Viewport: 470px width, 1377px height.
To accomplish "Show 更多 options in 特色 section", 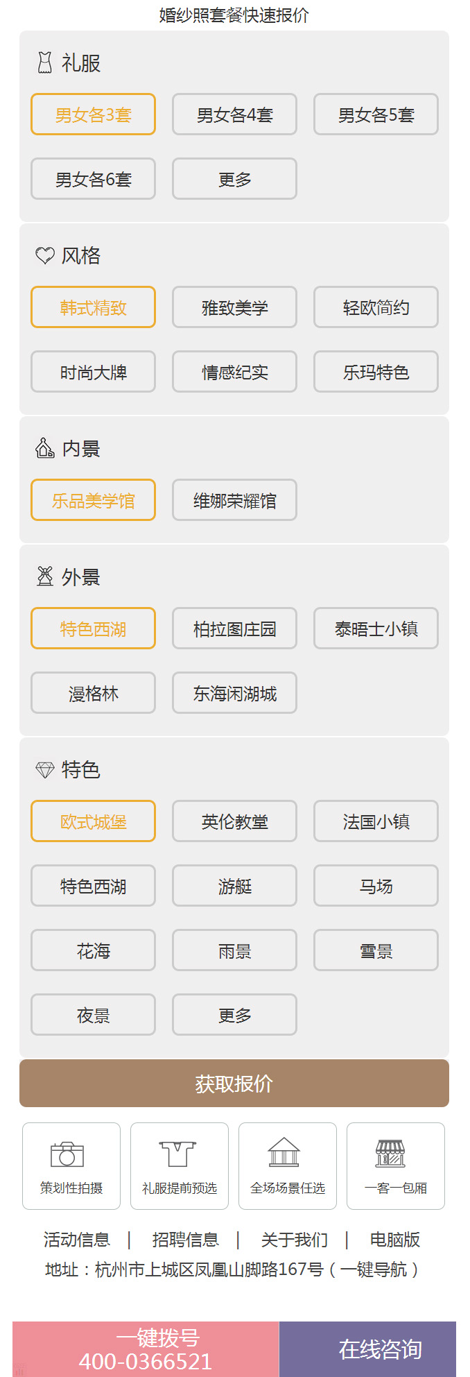I will 234,1015.
